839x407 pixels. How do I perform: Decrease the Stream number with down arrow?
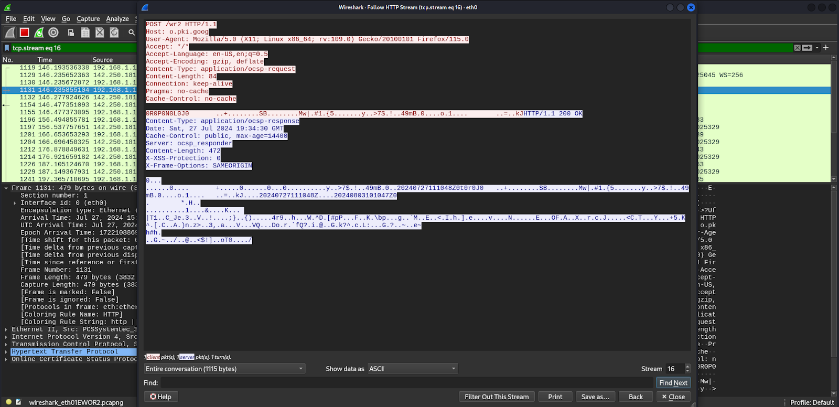687,371
